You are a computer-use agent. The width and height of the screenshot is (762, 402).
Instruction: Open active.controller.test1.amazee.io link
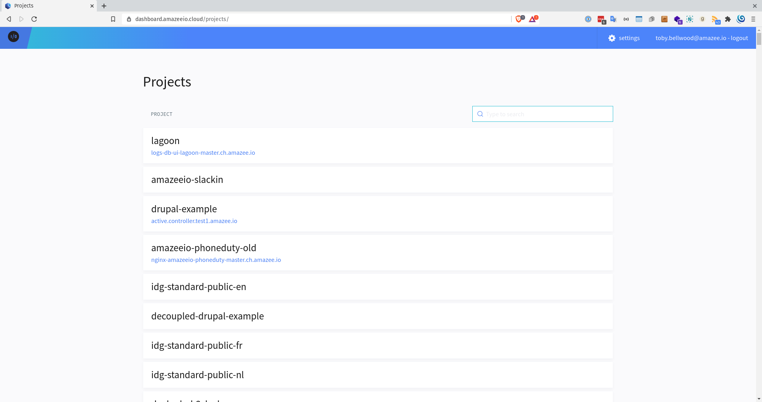[194, 221]
